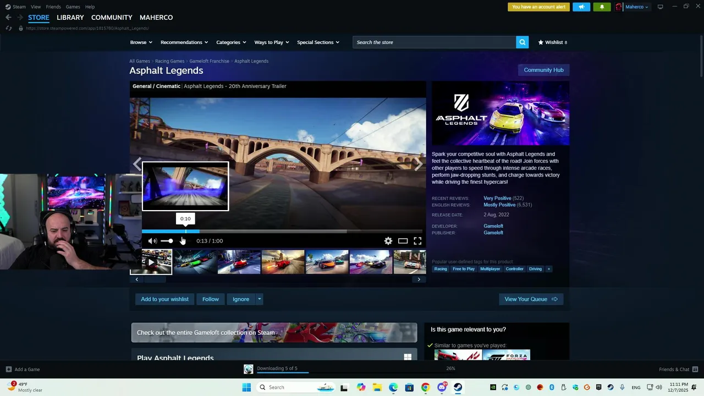
Task: Open Very Positive recent reviews link
Action: pyautogui.click(x=497, y=198)
